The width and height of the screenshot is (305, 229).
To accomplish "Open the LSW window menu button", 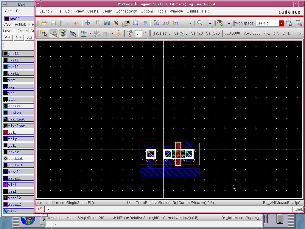I will point(4,4).
